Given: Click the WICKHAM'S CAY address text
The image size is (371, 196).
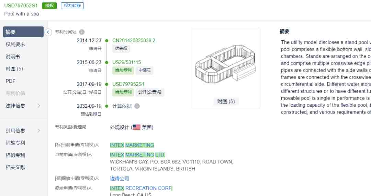Looking at the screenshot, I should pyautogui.click(x=171, y=165).
